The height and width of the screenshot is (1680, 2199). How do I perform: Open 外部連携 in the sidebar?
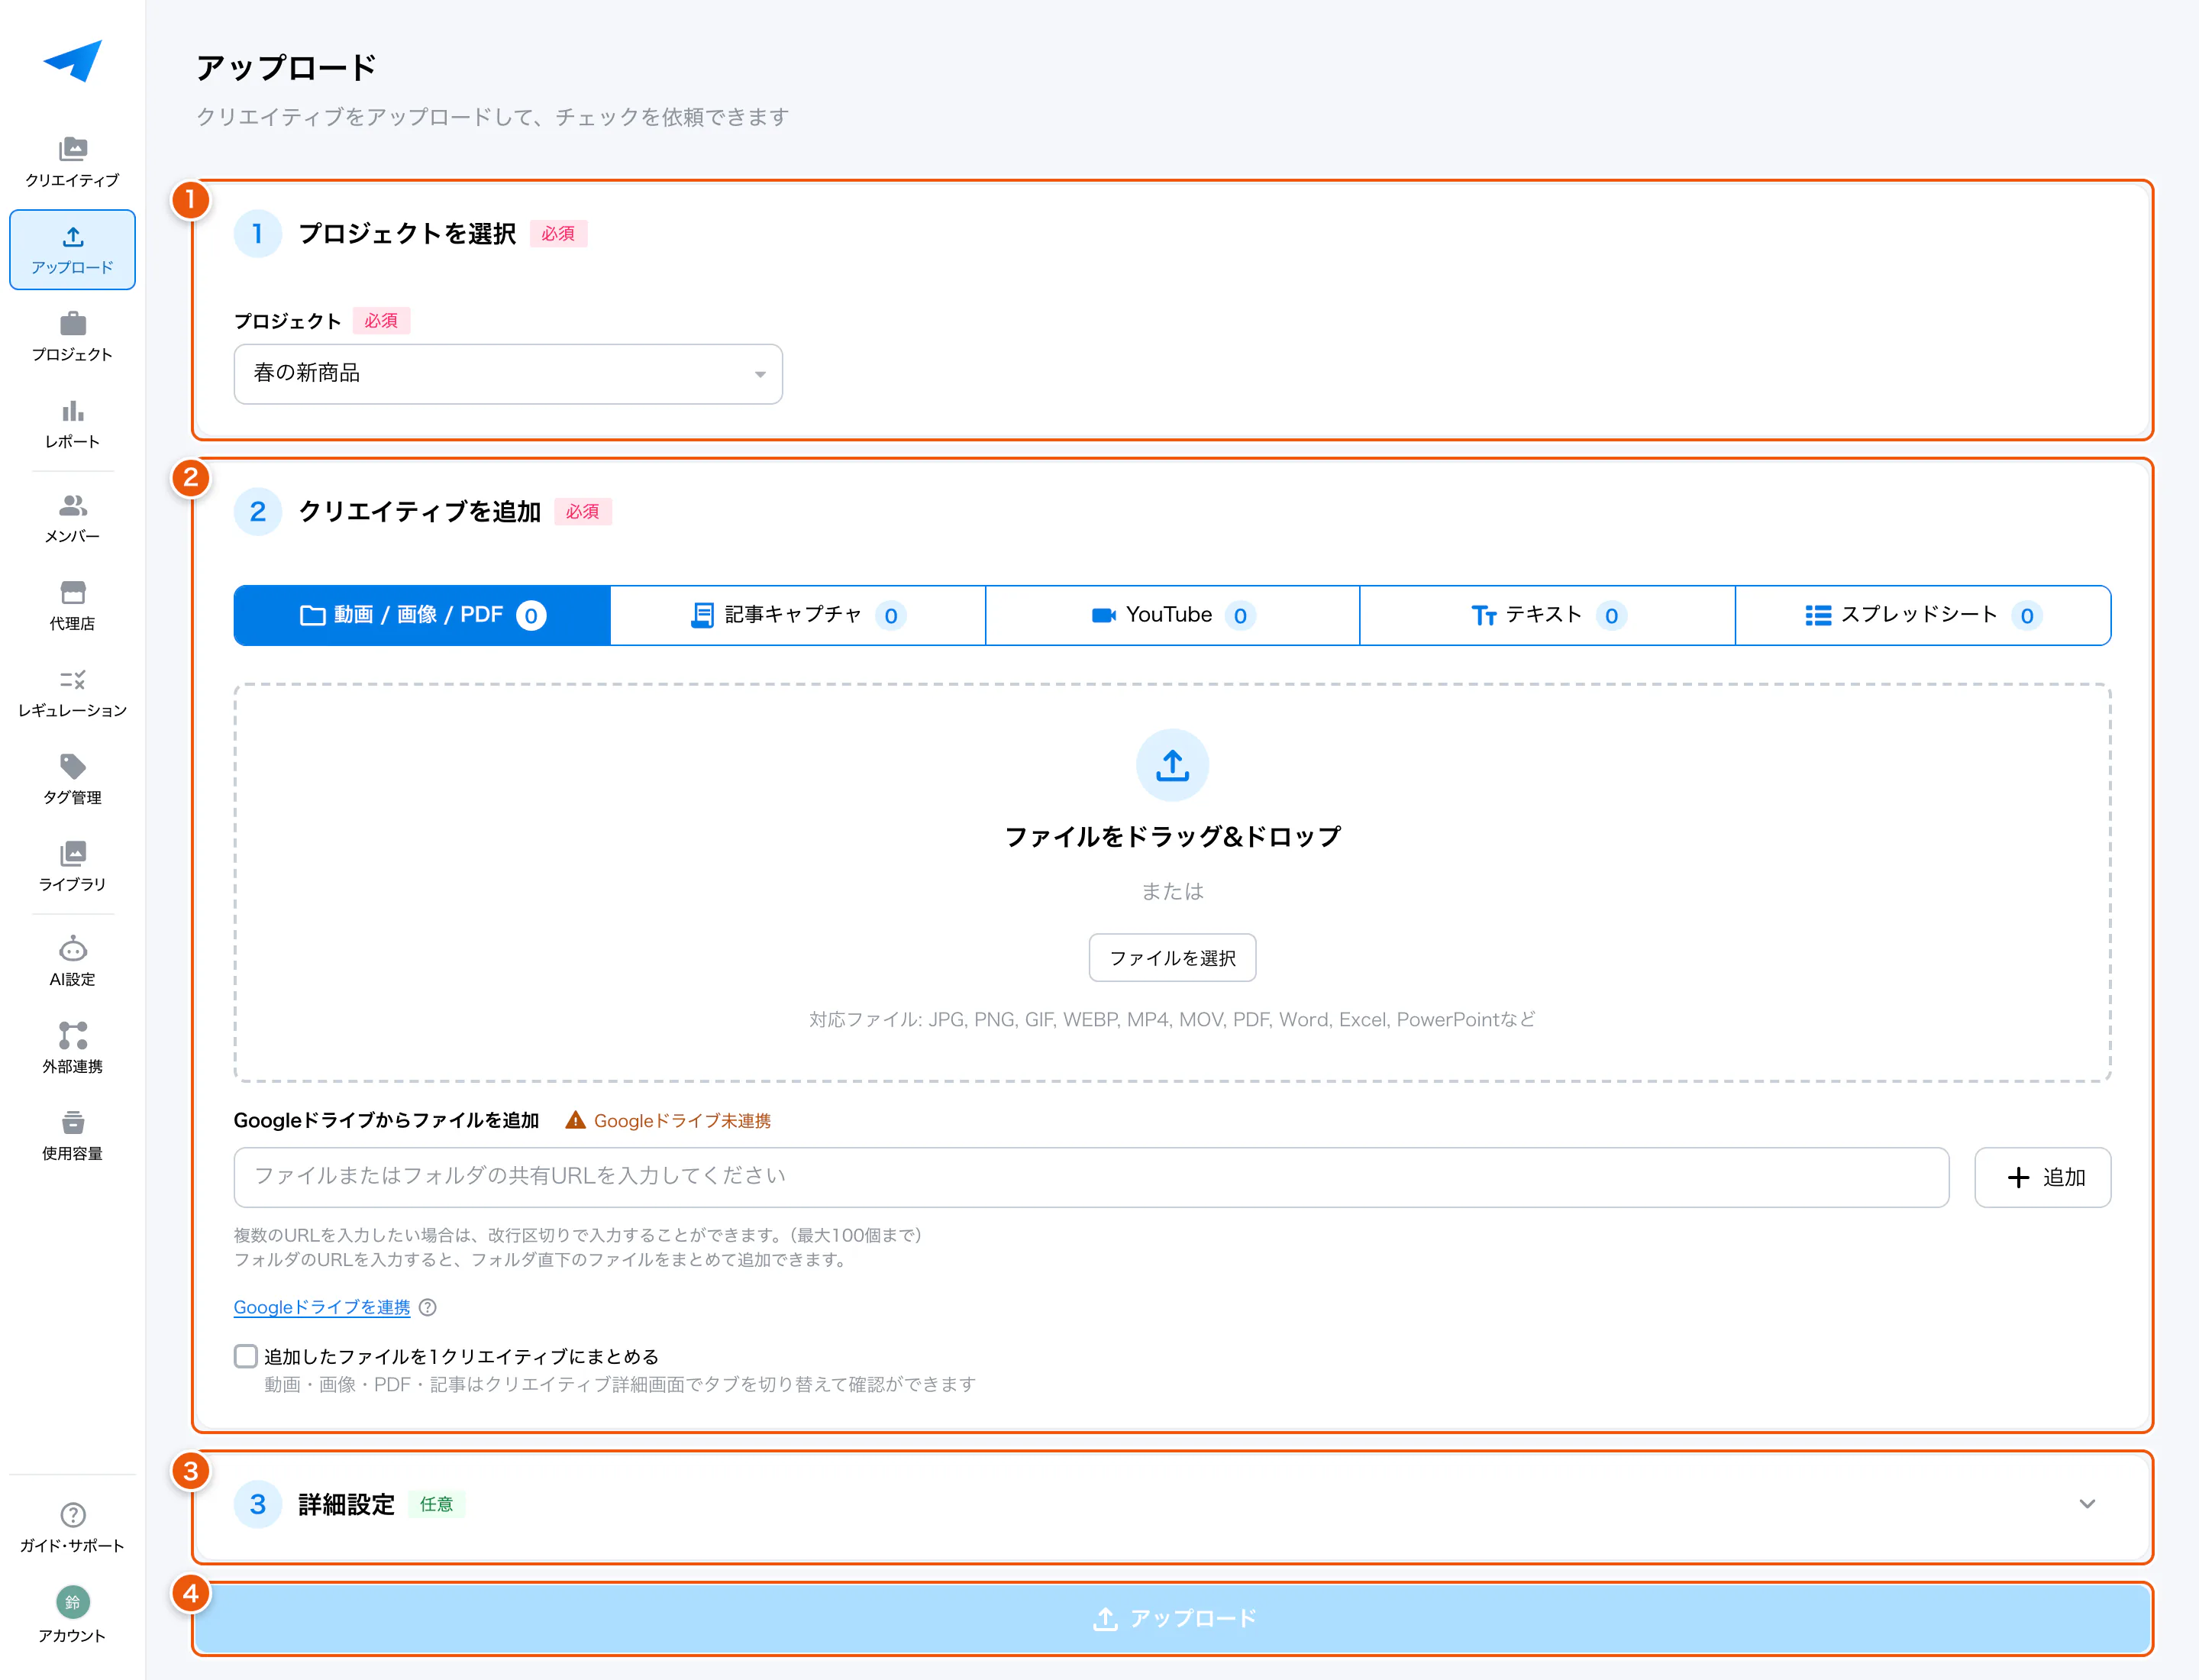click(x=72, y=1048)
